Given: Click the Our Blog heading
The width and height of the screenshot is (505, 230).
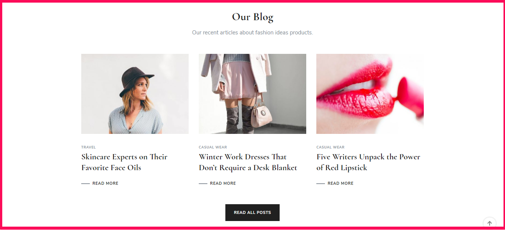Looking at the screenshot, I should [x=253, y=17].
